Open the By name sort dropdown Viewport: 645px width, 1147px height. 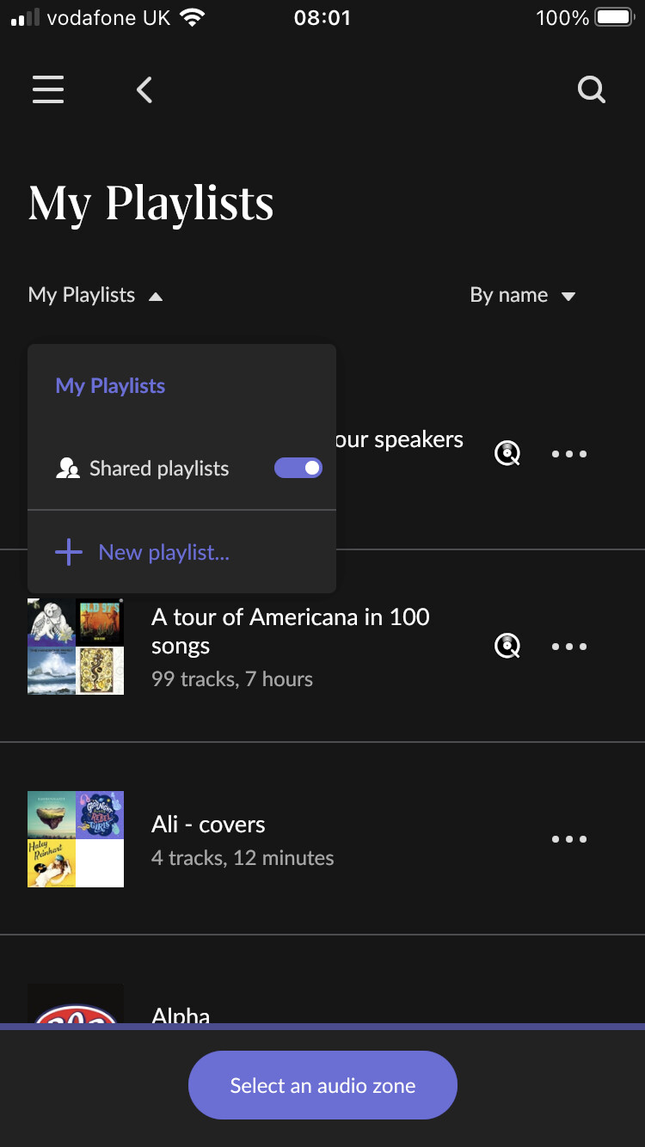(x=509, y=296)
